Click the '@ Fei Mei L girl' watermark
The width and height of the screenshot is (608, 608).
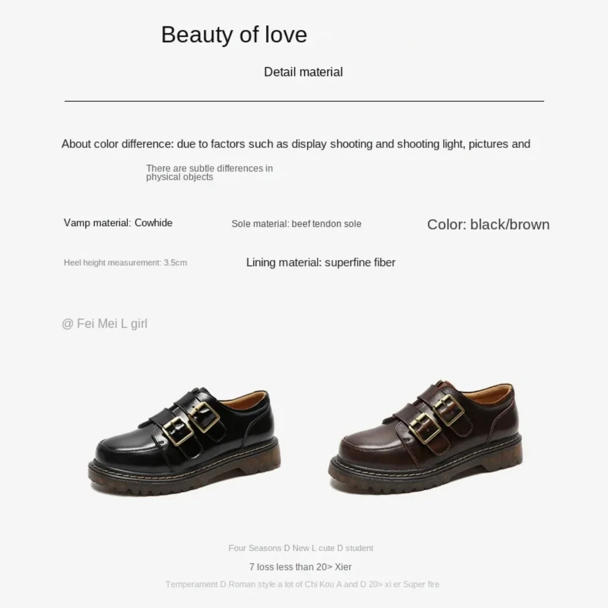click(x=104, y=323)
